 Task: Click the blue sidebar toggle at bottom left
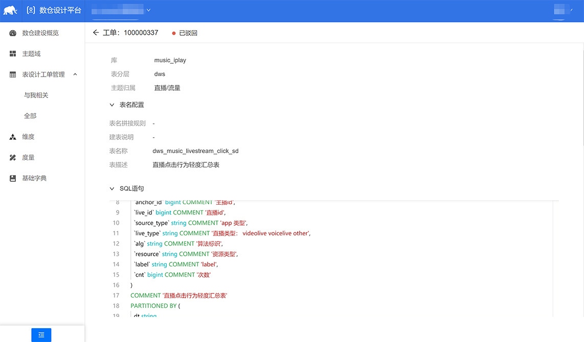coord(41,335)
